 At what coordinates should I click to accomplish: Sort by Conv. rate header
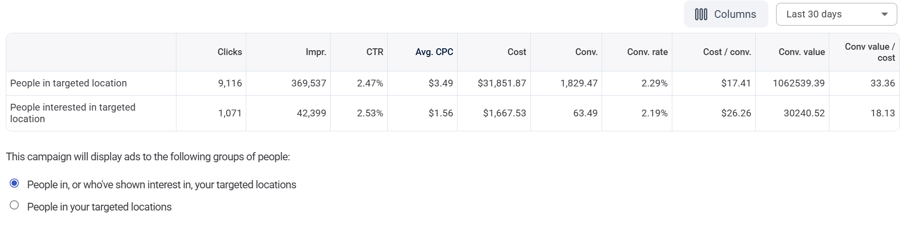pos(647,52)
